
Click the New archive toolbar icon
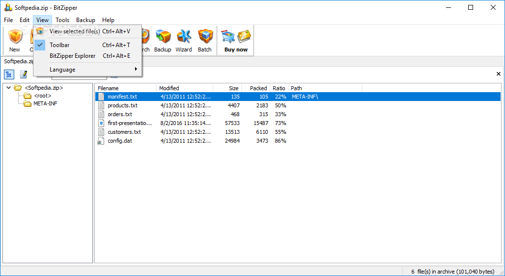click(x=15, y=37)
